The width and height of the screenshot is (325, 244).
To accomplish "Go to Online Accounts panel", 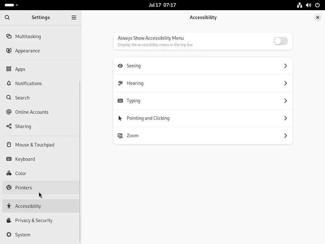I will click(x=41, y=112).
